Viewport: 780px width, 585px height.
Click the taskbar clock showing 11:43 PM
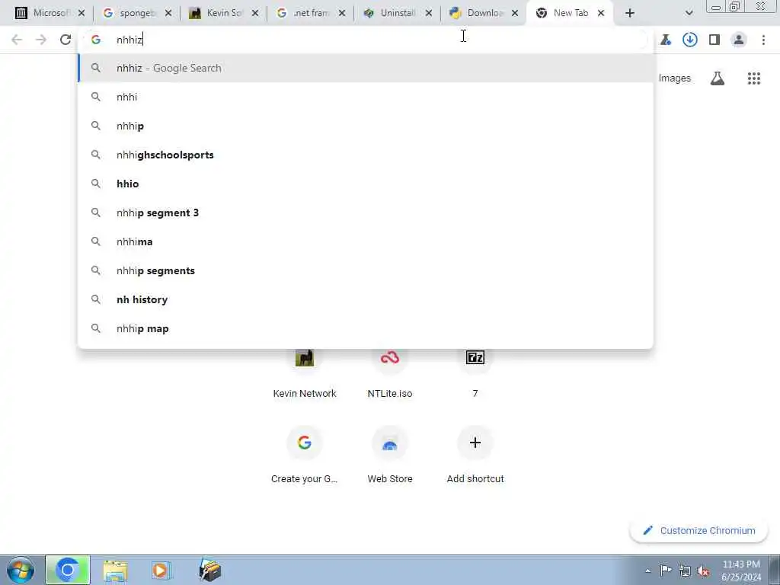click(741, 571)
